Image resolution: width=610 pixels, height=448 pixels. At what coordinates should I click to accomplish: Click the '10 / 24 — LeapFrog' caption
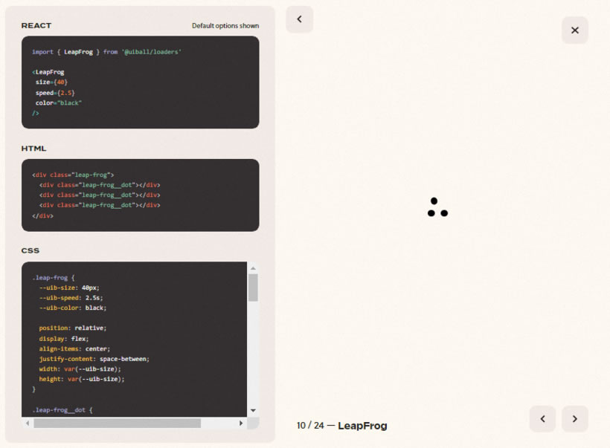342,426
